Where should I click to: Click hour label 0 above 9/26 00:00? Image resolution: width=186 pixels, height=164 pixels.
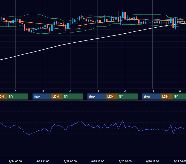tap(125, 92)
